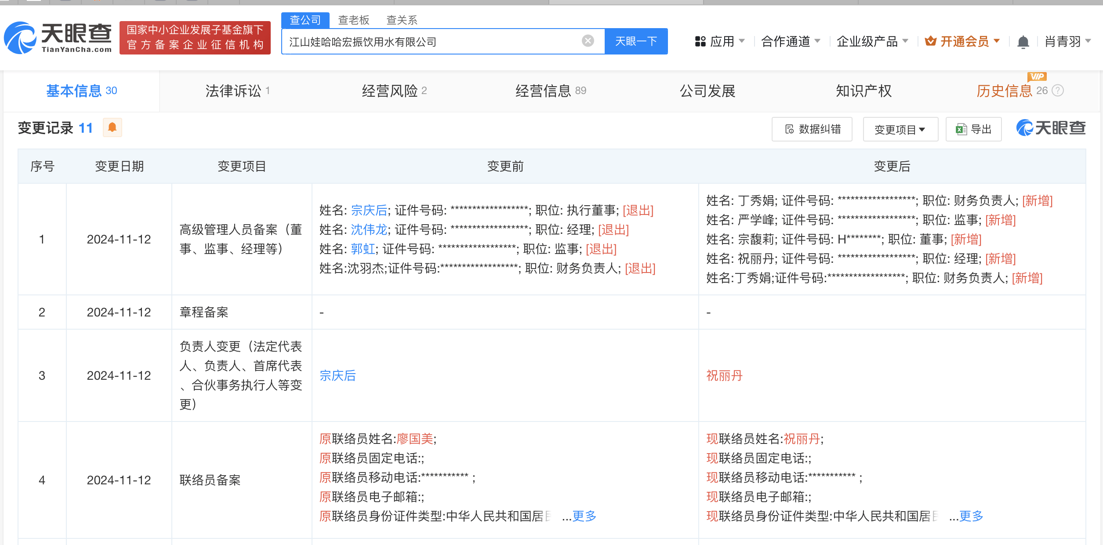Open the 应用 grid menu
Viewport: 1103px width, 545px height.
[x=719, y=41]
